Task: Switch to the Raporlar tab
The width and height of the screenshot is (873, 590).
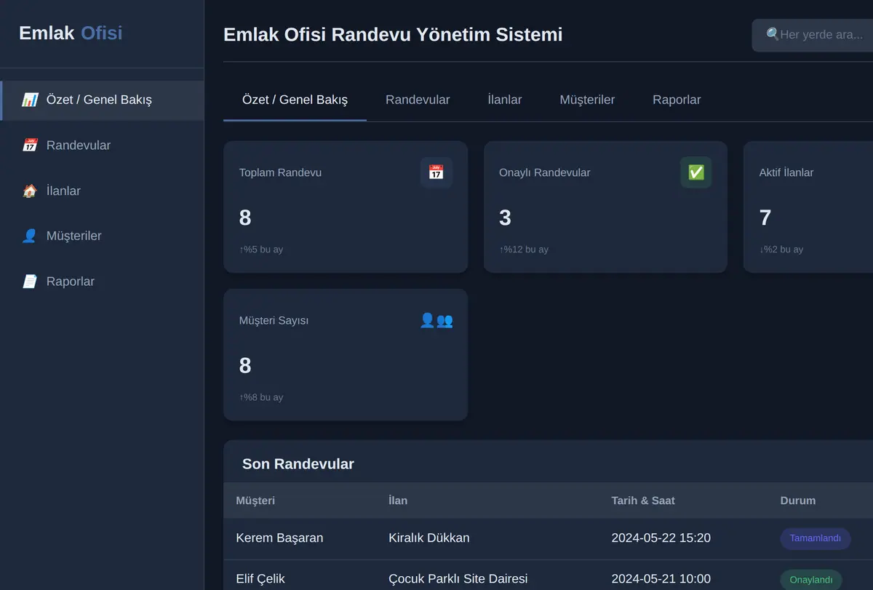Action: 677,100
